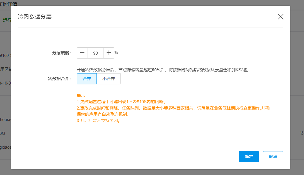The width and height of the screenshot is (304, 175).
Task: Decrease the 分层策略 percentage with minus
Action: click(82, 53)
